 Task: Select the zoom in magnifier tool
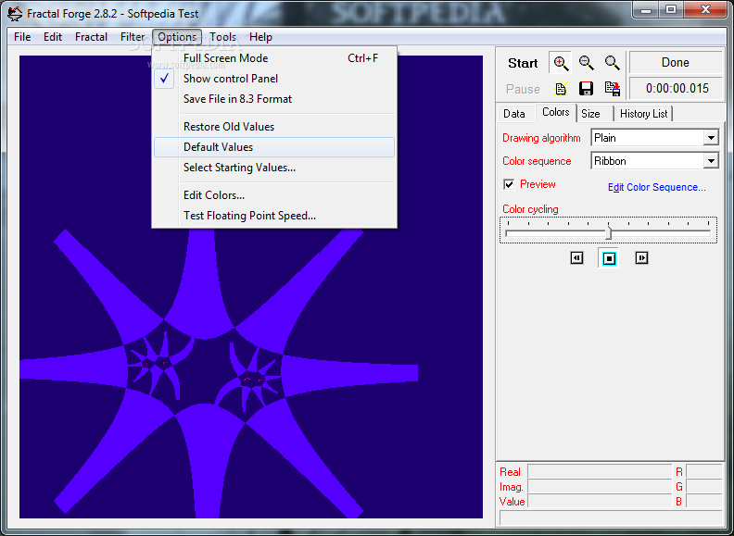click(x=561, y=63)
